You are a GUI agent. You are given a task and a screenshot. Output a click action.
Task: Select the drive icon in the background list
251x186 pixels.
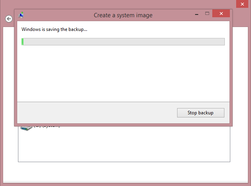click(26, 128)
